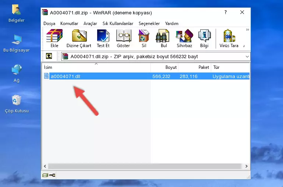283x187 pixels.
Task: Open the Bul (Find) binoculars tool
Action: point(163,38)
